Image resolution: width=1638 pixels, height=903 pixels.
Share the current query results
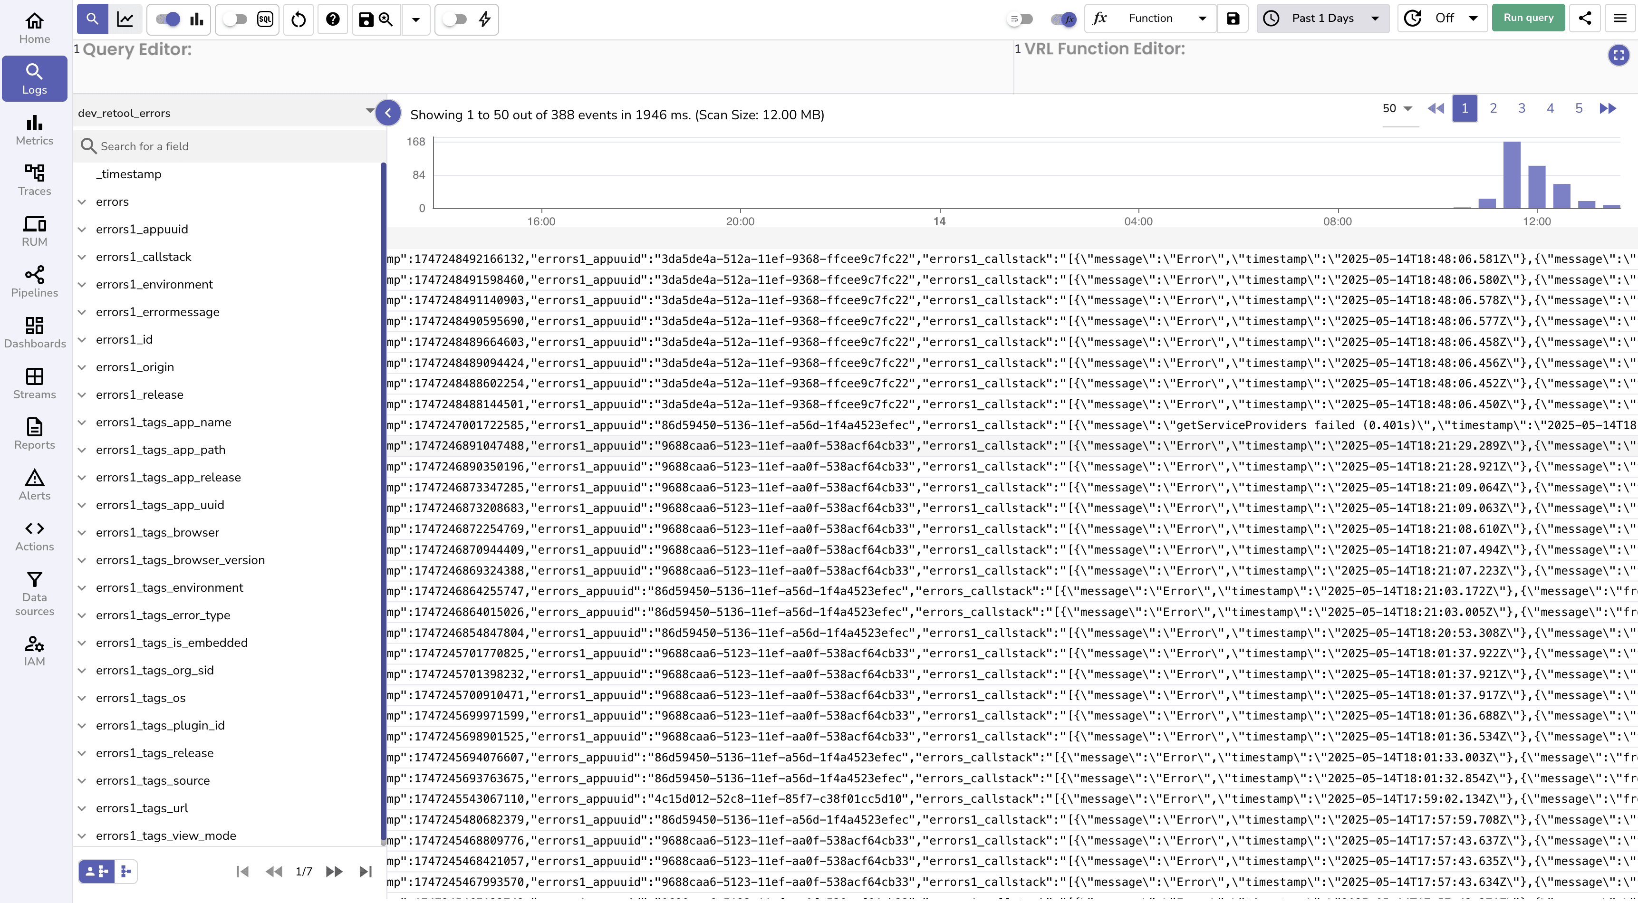click(x=1585, y=18)
